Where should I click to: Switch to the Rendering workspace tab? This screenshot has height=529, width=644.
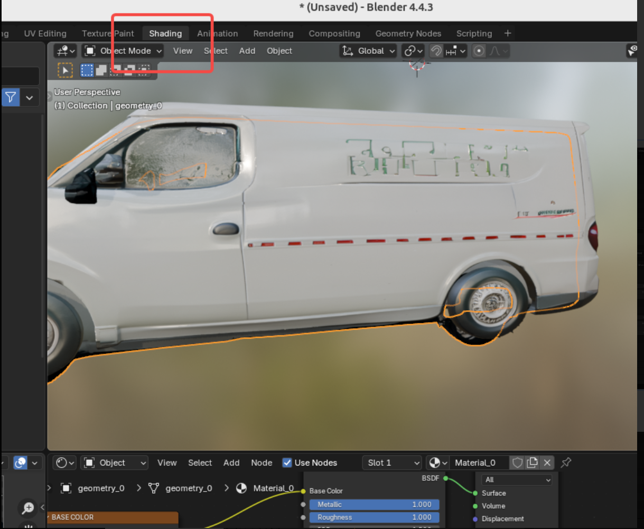point(273,33)
